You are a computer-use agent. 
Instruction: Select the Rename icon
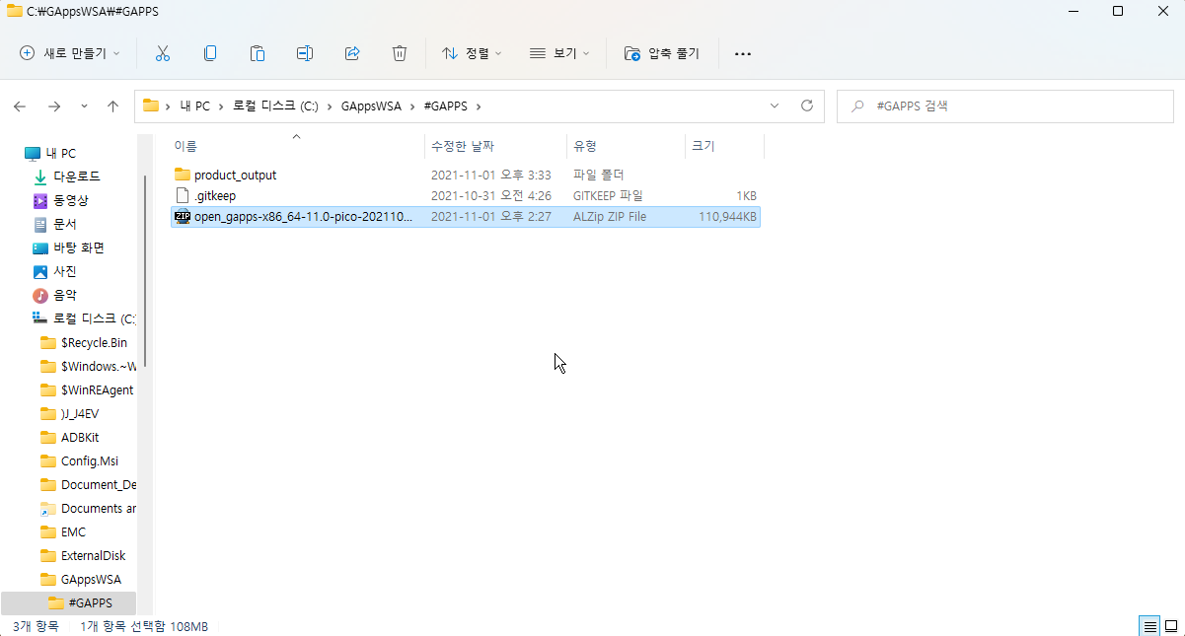pos(304,53)
